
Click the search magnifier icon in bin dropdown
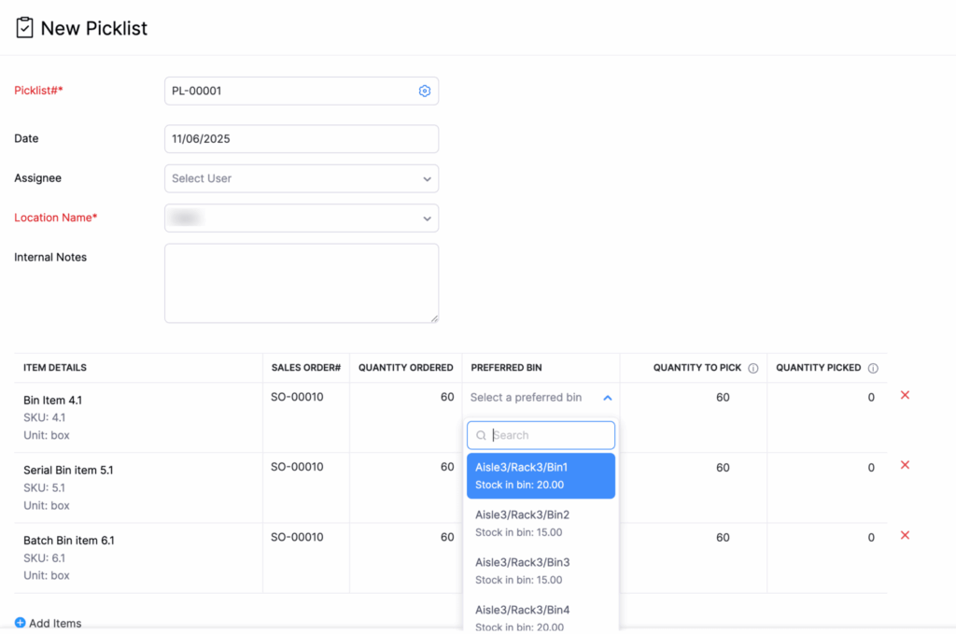[x=481, y=435]
